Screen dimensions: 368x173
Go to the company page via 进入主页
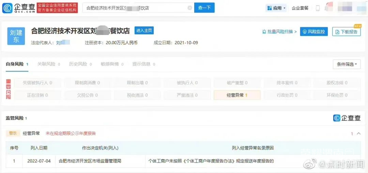pyautogui.click(x=144, y=31)
